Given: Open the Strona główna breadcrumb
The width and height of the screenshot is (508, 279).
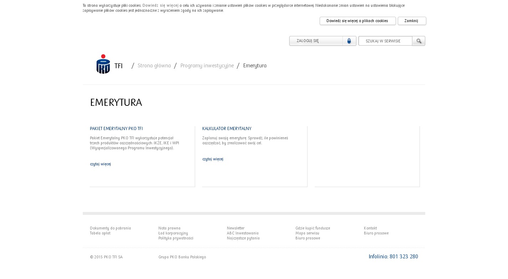Looking at the screenshot, I should tap(154, 66).
